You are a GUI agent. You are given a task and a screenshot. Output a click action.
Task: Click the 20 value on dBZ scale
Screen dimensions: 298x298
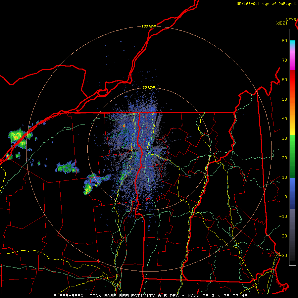[284, 158]
